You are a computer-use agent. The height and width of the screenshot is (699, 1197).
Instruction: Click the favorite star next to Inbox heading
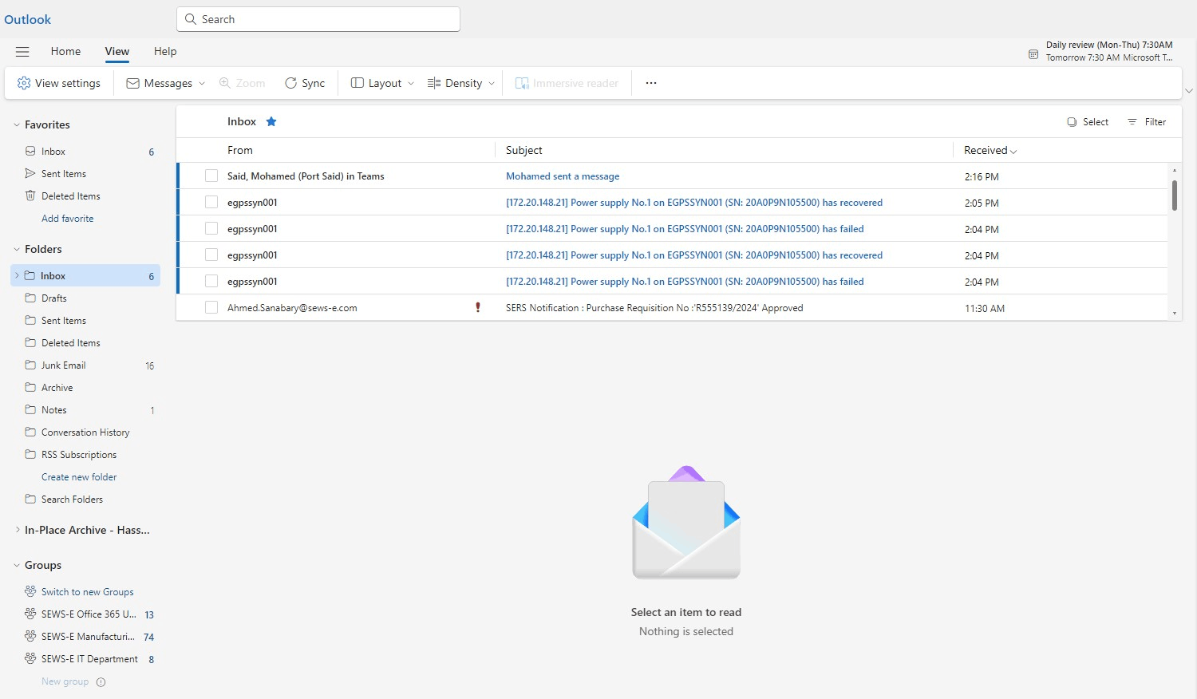(x=271, y=121)
